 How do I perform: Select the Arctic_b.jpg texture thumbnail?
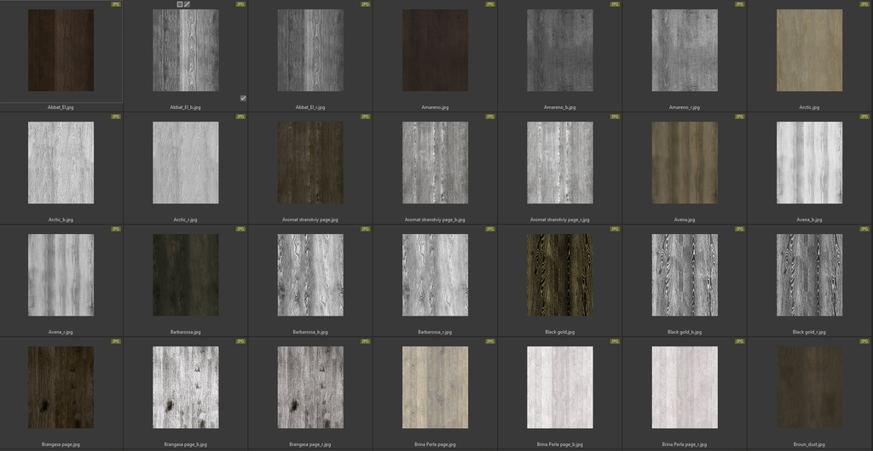pyautogui.click(x=61, y=163)
